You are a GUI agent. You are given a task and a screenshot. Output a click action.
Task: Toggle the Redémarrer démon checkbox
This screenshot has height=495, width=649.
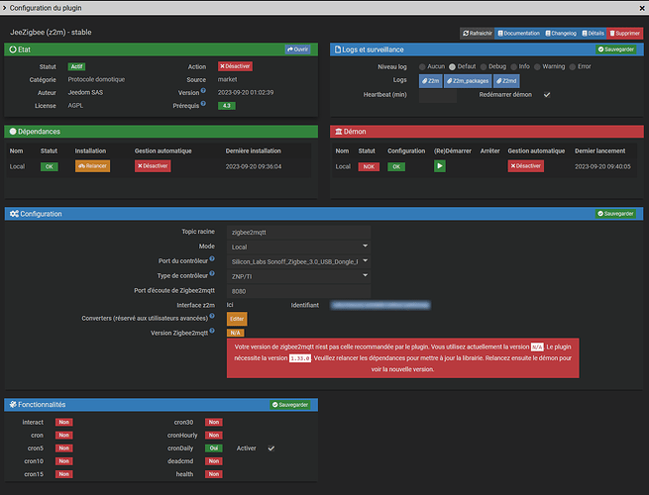pos(547,95)
